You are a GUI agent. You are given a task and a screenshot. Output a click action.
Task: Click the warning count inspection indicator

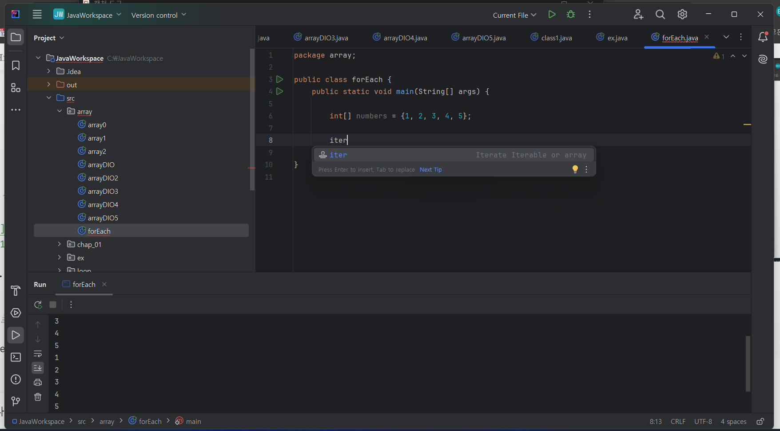(719, 56)
